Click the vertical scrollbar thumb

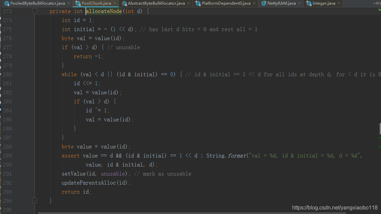(x=380, y=129)
